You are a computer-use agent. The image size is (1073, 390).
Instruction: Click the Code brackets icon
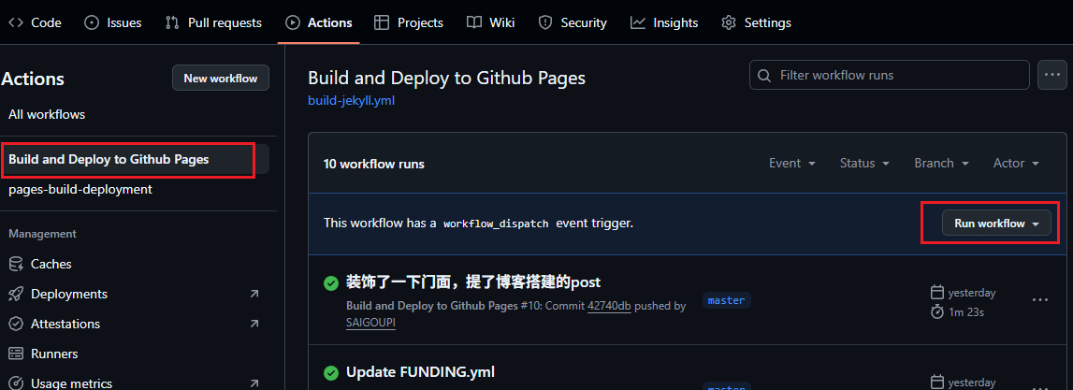(15, 22)
